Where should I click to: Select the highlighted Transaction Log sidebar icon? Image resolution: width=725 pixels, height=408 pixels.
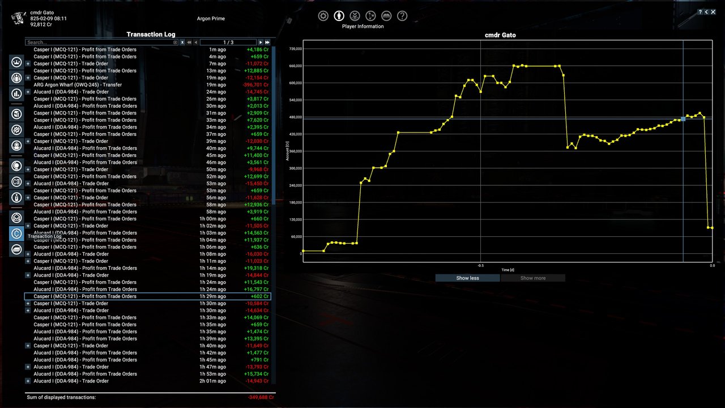pos(16,233)
